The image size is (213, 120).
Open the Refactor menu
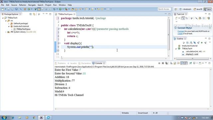tap(23, 5)
